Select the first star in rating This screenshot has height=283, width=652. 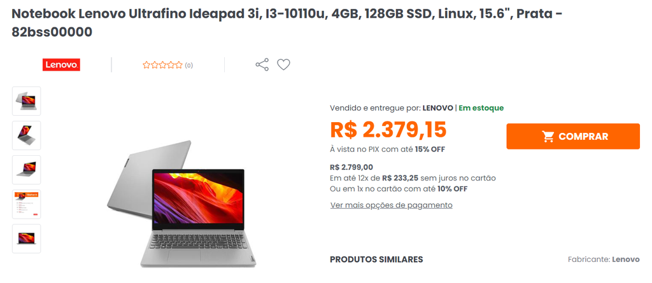[x=146, y=65]
